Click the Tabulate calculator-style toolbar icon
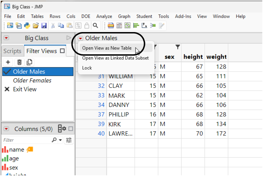The height and width of the screenshot is (176, 263). (119, 26)
